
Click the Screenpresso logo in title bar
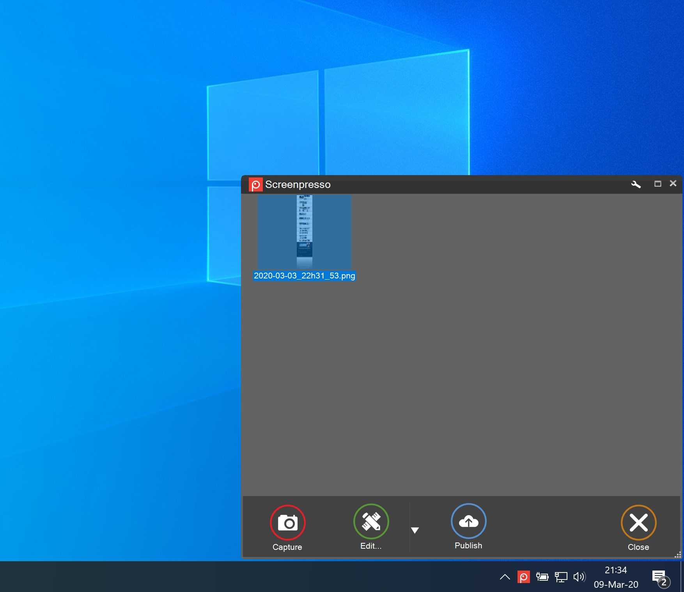coord(255,184)
